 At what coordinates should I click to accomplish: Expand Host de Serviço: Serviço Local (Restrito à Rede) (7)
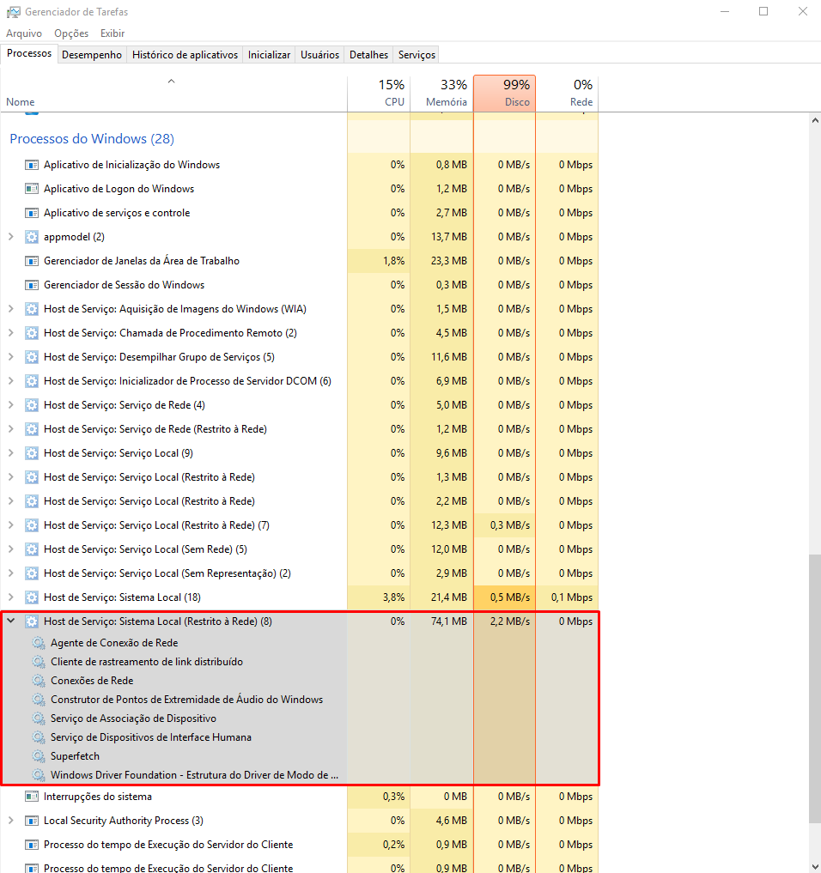(x=10, y=525)
